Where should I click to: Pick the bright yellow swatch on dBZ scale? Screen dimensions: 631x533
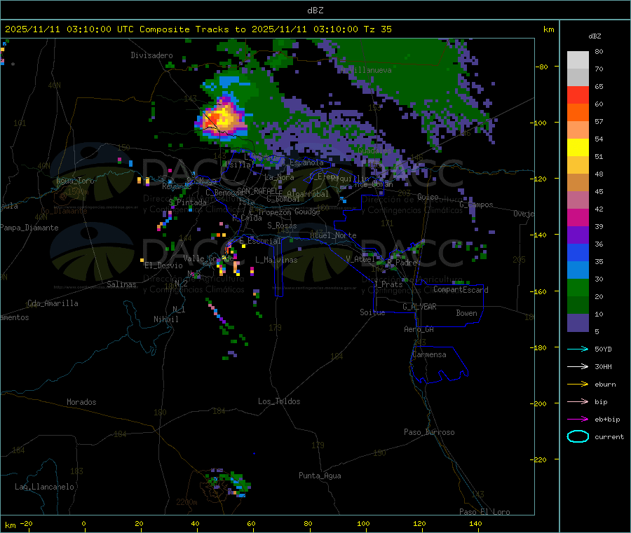pyautogui.click(x=578, y=148)
